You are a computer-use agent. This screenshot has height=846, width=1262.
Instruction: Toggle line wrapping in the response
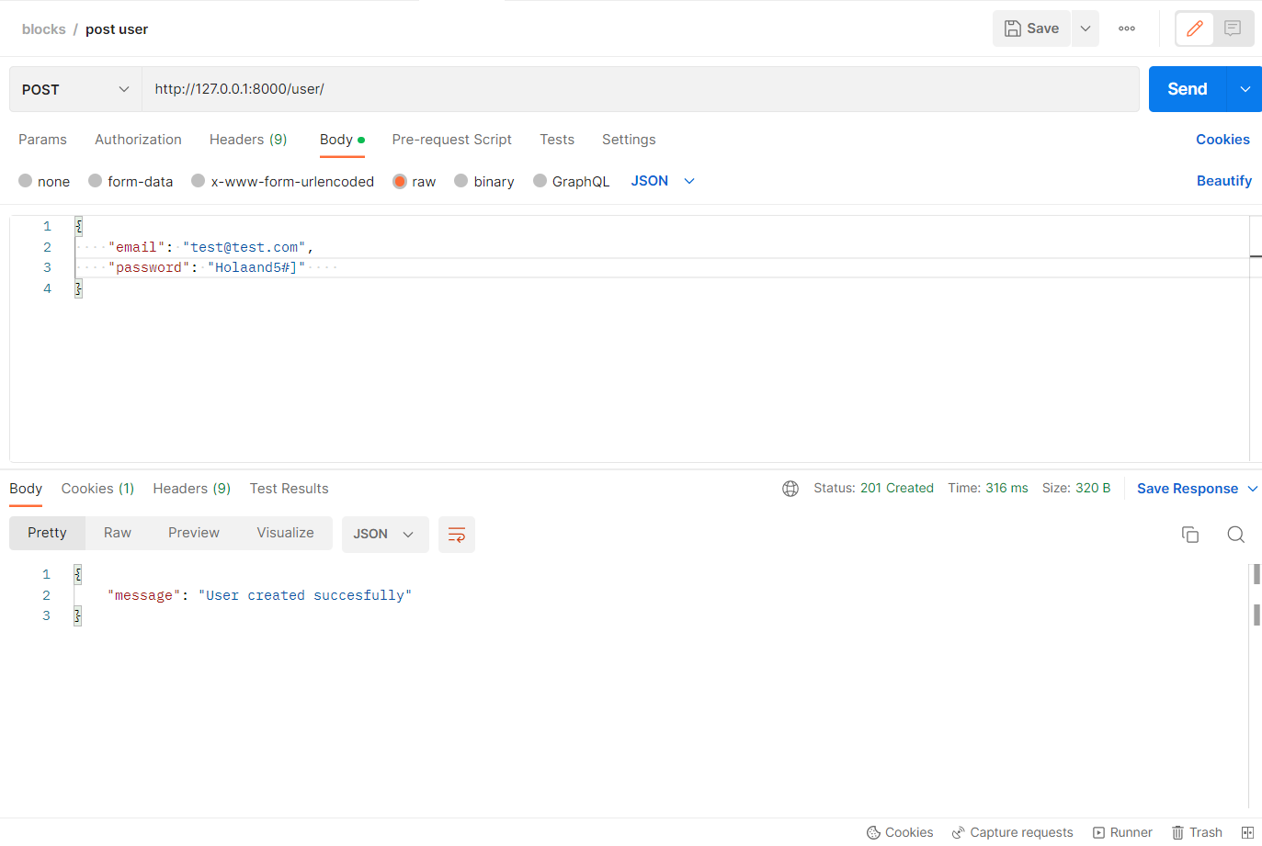pos(457,534)
